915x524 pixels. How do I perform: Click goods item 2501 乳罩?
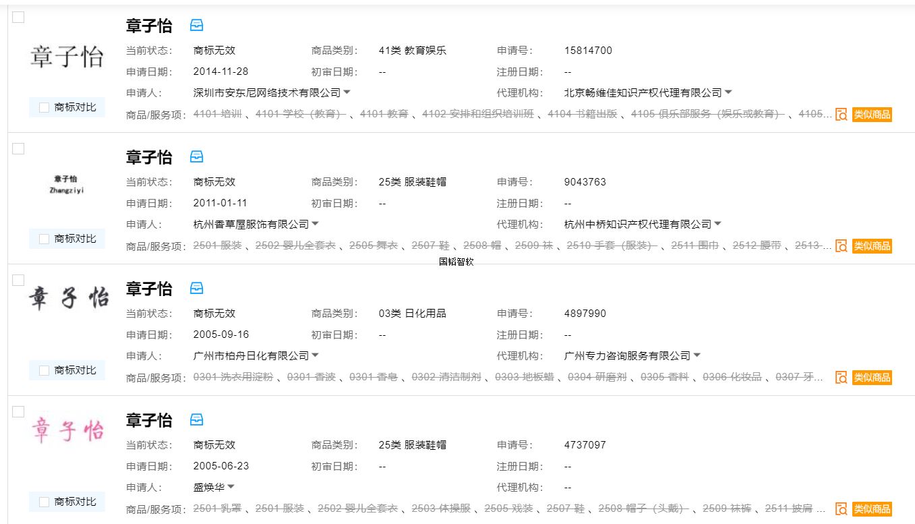(218, 508)
